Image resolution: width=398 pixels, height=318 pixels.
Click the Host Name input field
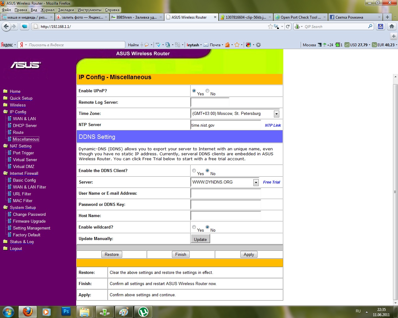(226, 216)
